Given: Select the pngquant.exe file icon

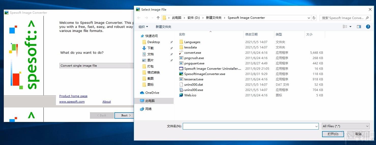Looking at the screenshot, I should coord(181,63).
